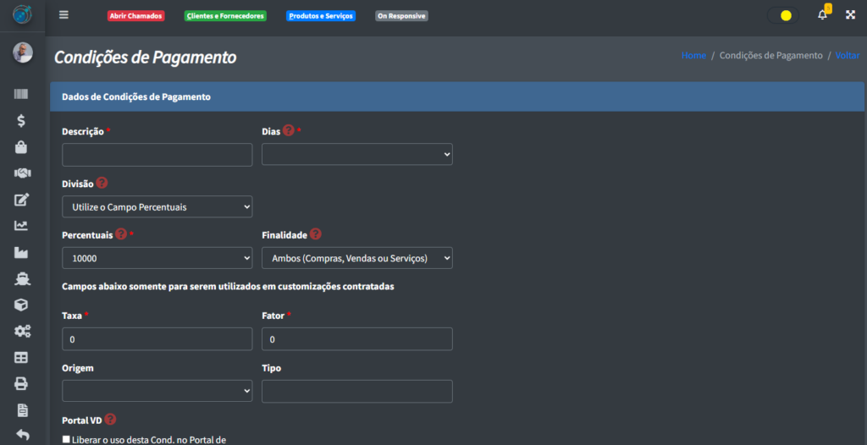Click the fullscreen expand icon
The height and width of the screenshot is (445, 867).
[850, 15]
